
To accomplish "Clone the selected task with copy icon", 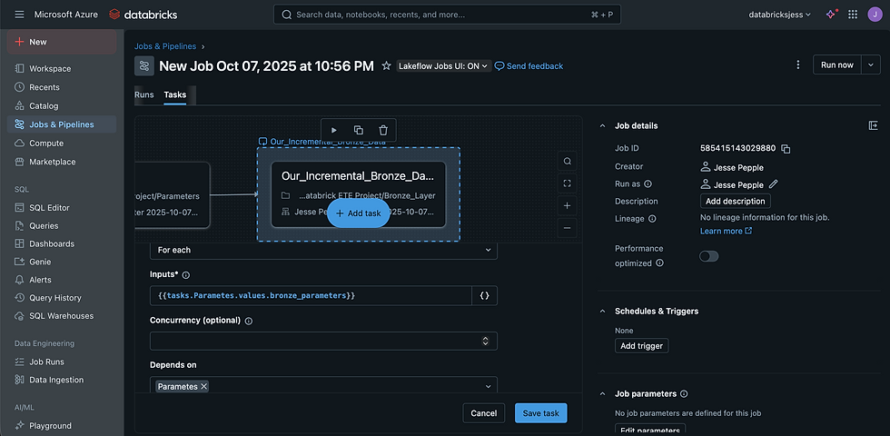I will pos(359,130).
